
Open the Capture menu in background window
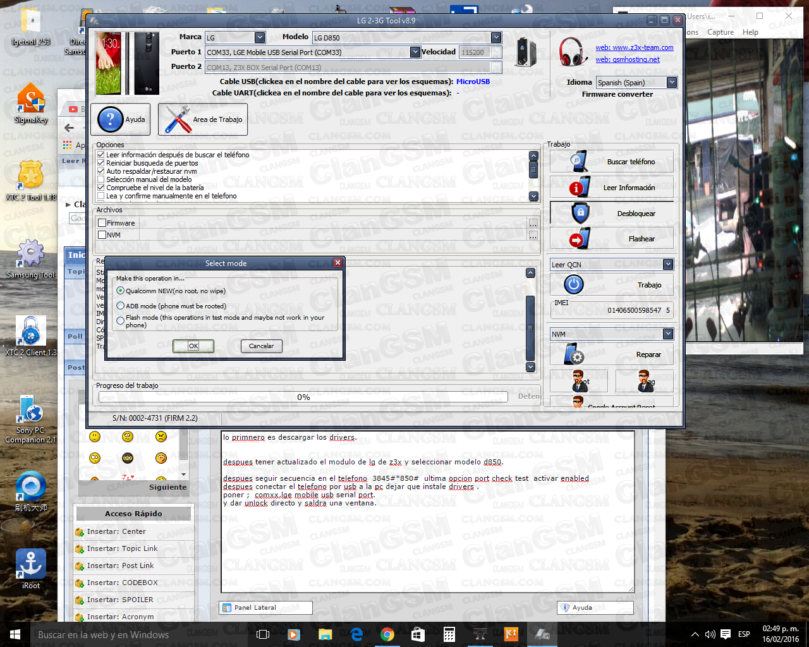point(721,32)
